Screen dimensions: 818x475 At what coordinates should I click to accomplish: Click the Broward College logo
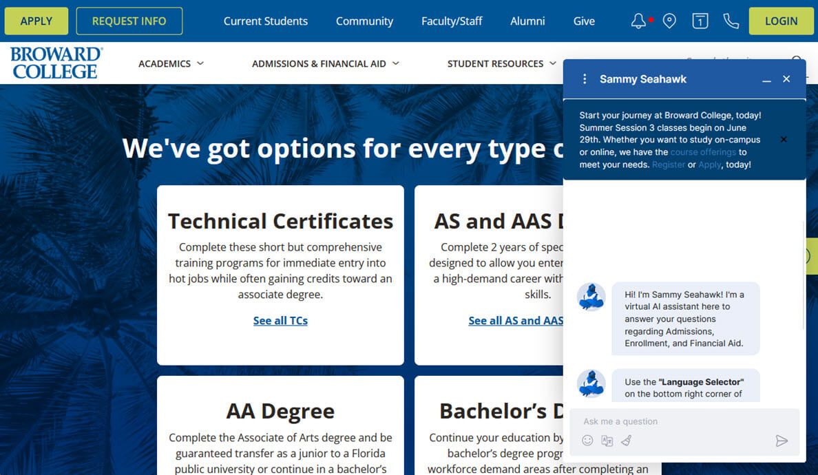(x=56, y=63)
